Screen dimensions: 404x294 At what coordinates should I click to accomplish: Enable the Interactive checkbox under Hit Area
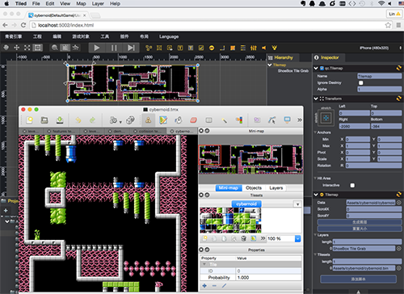coord(352,185)
